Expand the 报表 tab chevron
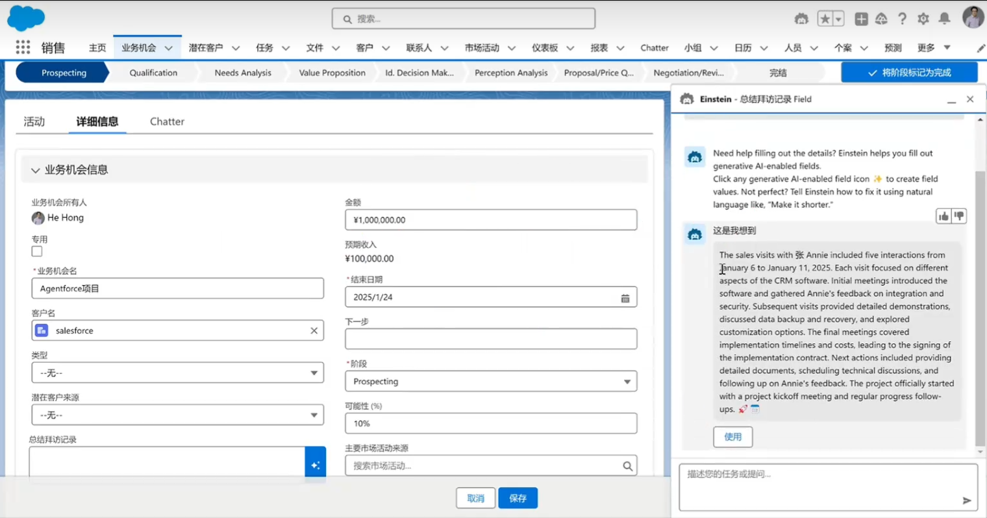The image size is (987, 518). [620, 48]
